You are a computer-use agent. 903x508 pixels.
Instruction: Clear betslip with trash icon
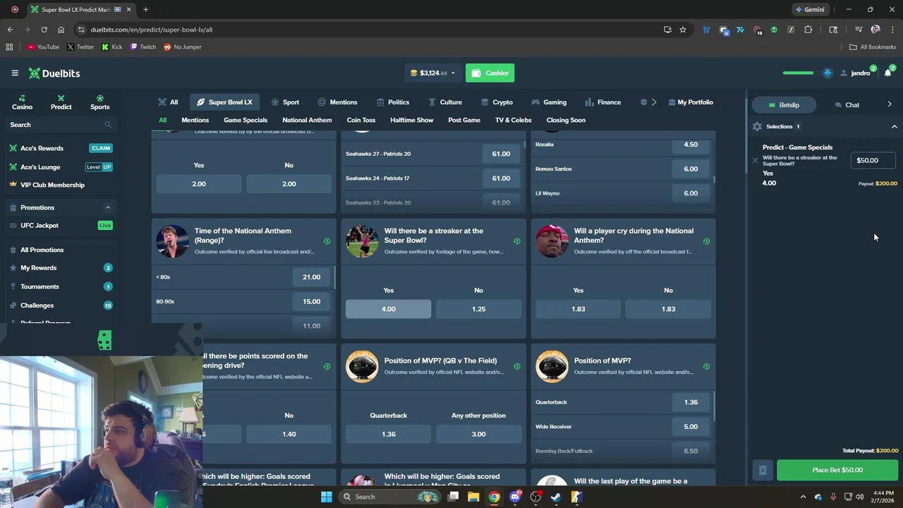(763, 470)
